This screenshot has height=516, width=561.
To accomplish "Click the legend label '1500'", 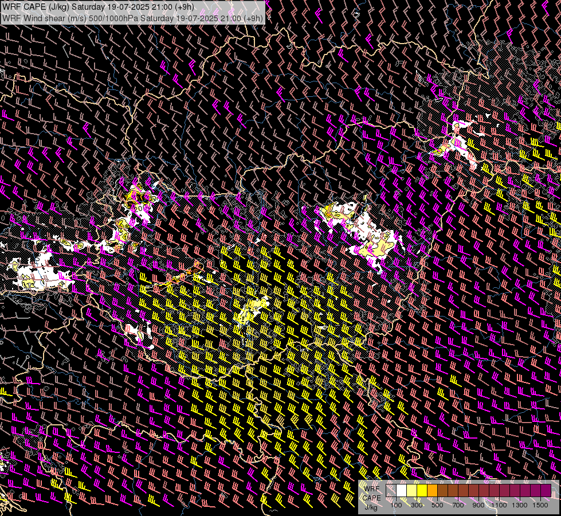I will [540, 505].
